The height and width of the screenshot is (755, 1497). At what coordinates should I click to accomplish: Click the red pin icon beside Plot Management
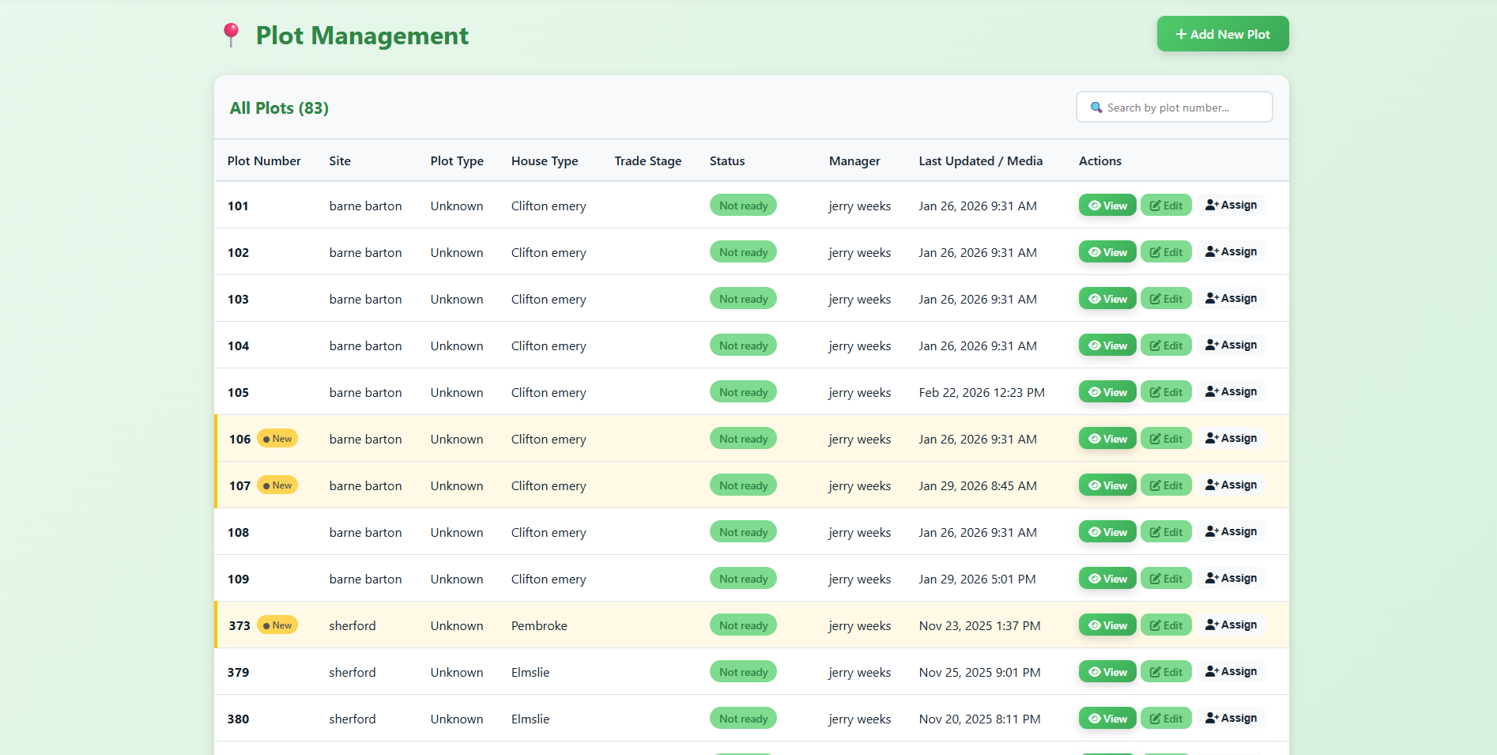(231, 35)
